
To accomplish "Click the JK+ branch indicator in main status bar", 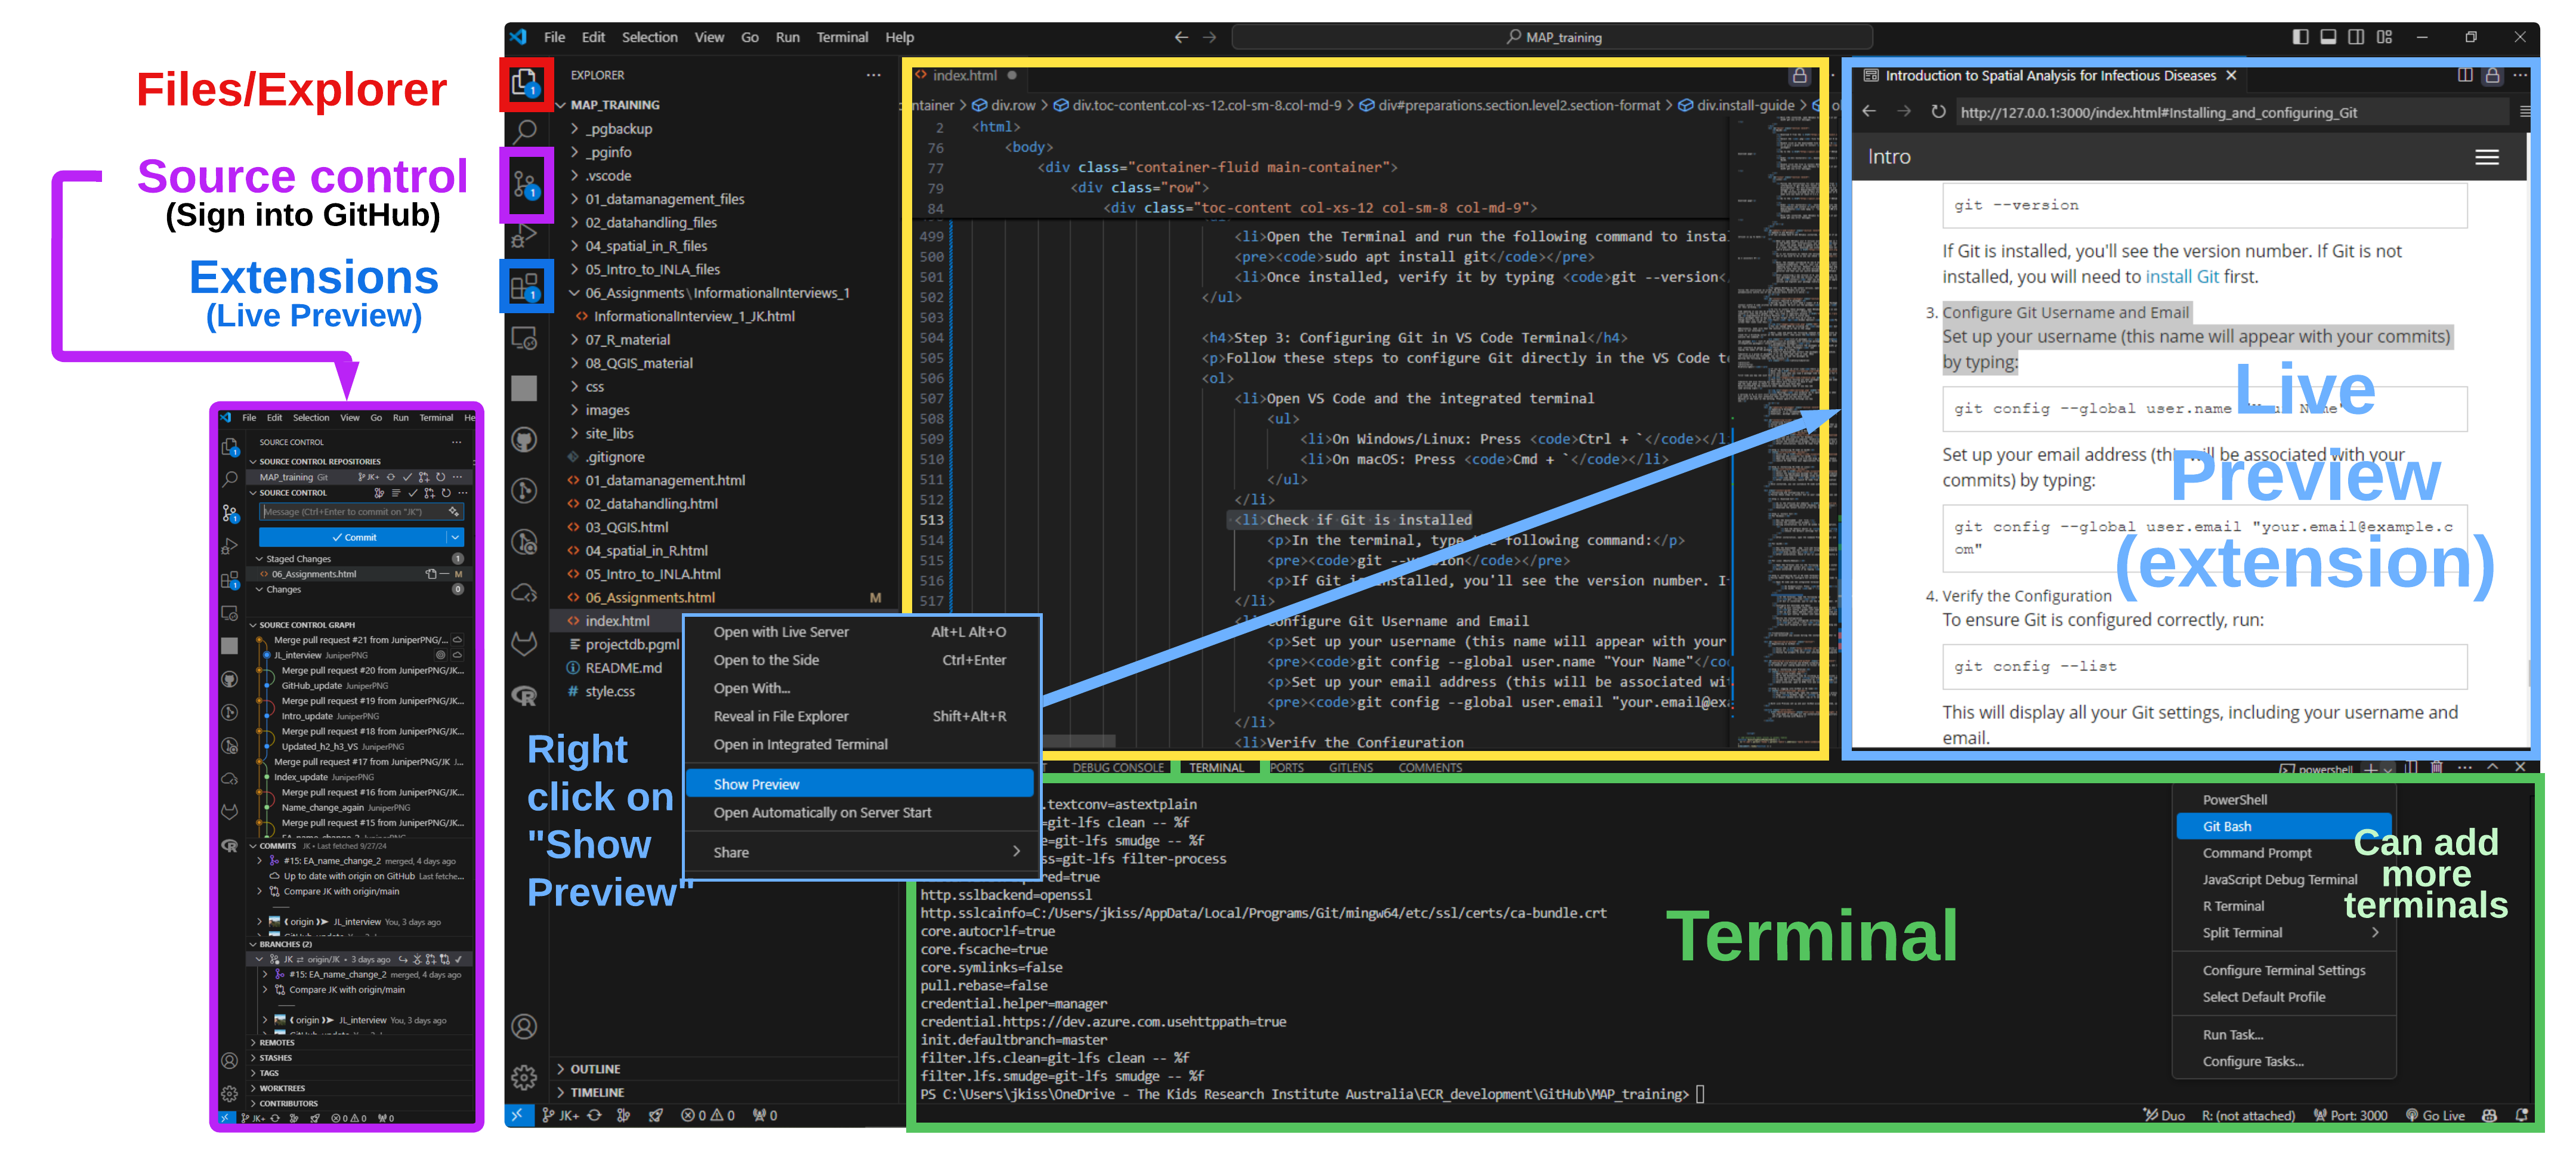I will pyautogui.click(x=561, y=1115).
